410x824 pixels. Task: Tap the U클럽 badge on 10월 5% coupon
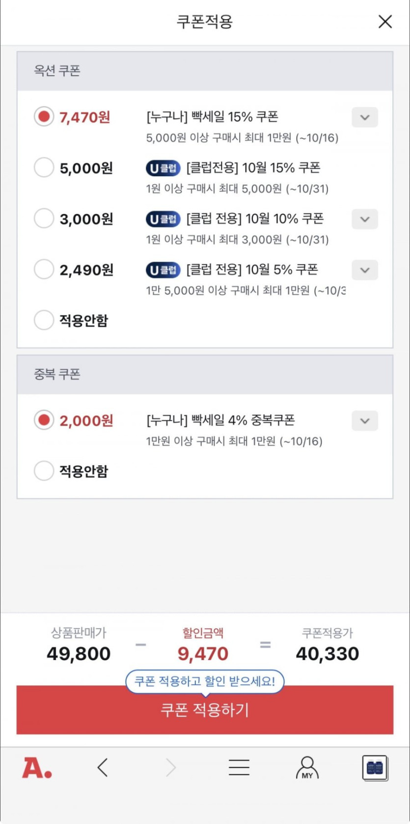click(163, 270)
